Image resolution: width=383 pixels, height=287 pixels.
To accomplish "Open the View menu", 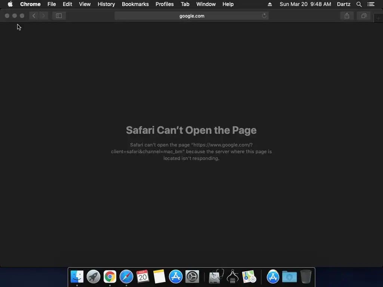I will tap(85, 4).
